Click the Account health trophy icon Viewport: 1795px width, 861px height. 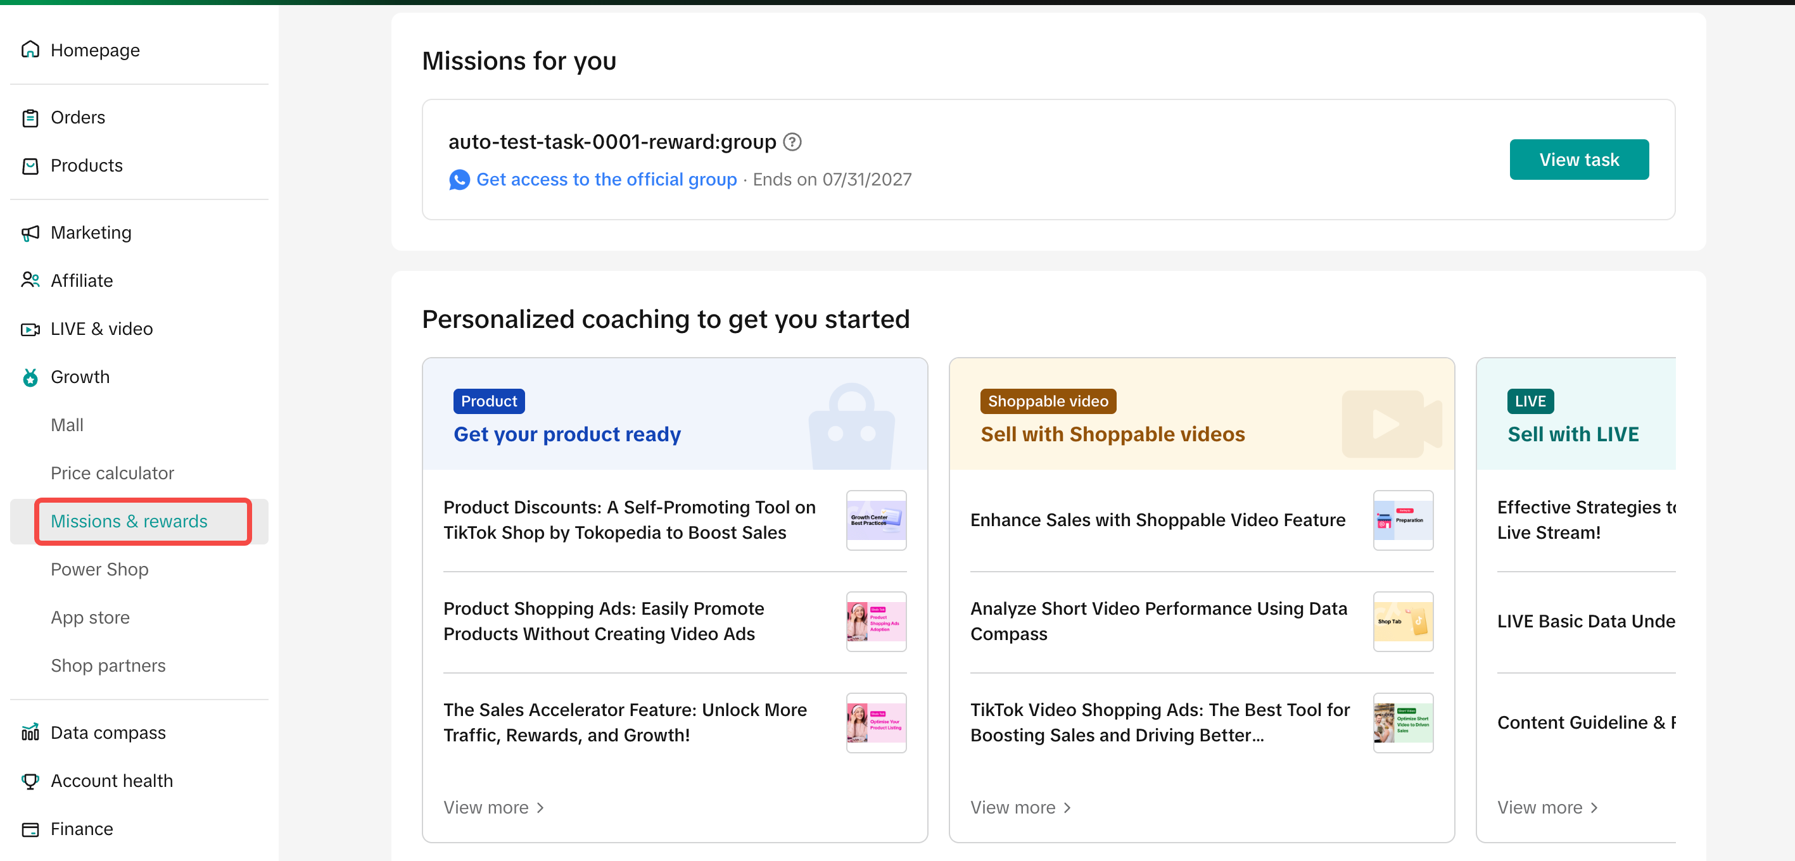coord(30,781)
